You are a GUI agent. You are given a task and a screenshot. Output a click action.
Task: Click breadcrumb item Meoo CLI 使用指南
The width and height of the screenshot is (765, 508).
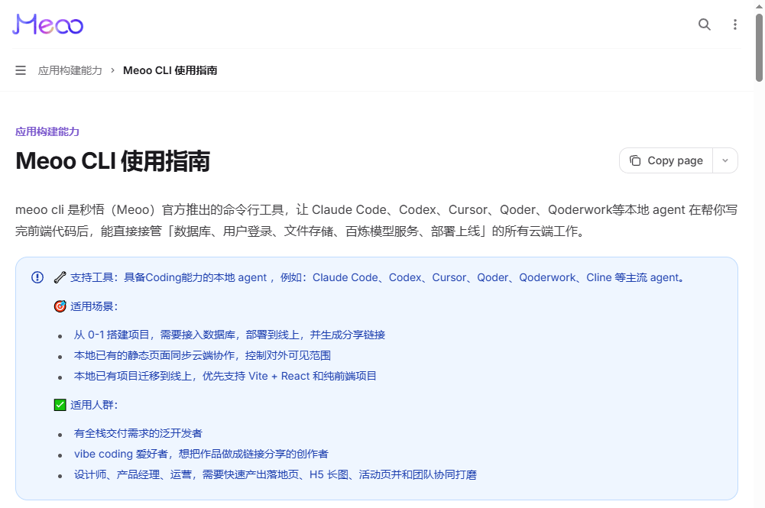[170, 70]
